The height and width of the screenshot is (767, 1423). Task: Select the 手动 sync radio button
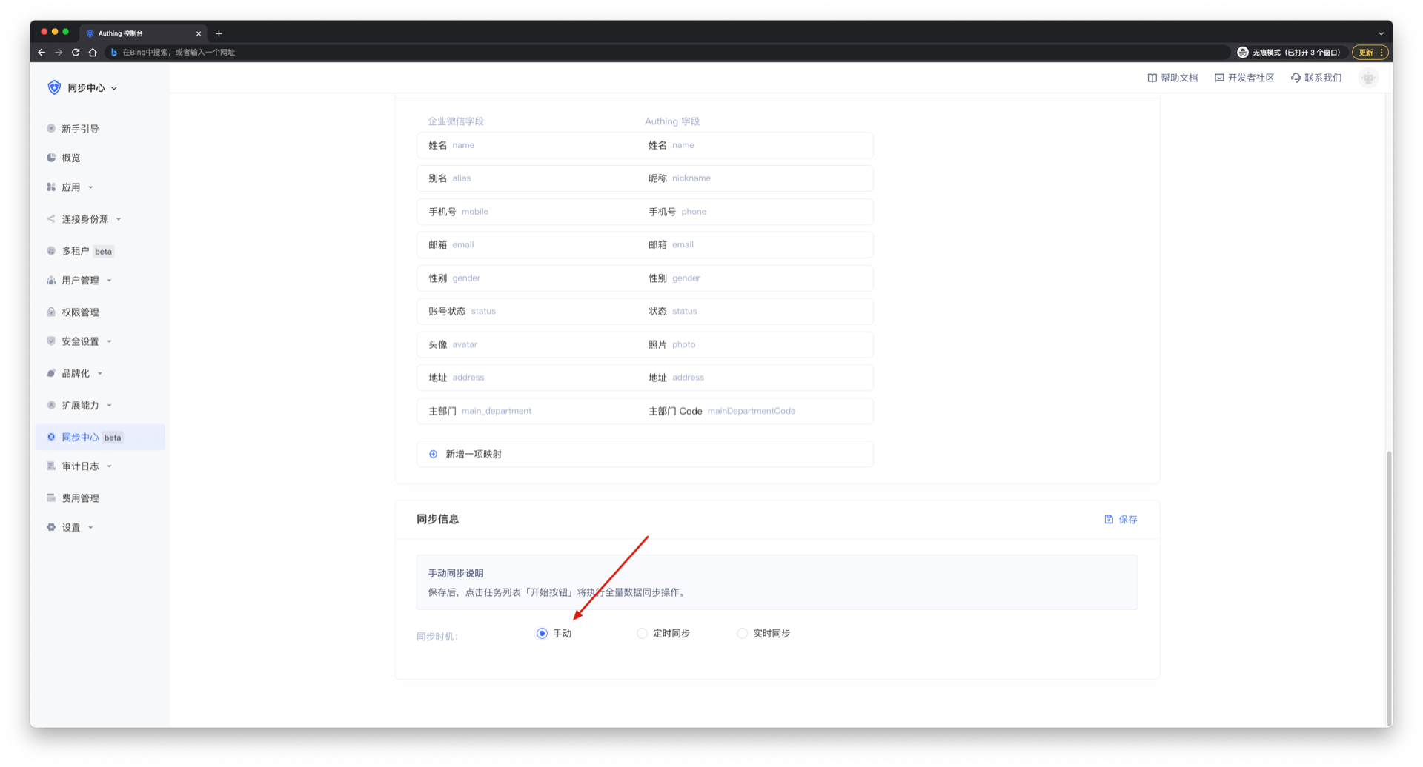tap(542, 634)
